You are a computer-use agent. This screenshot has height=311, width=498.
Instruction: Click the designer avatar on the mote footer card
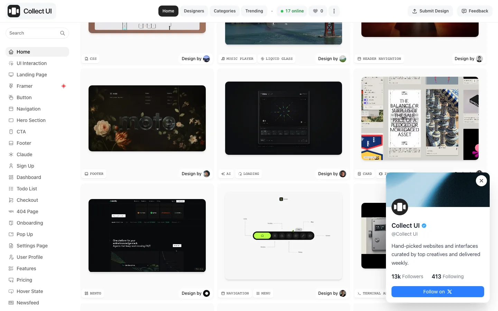click(206, 174)
